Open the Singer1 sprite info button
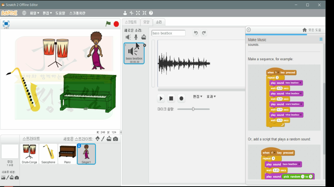Screen dimensions: 334x187 coord(79,146)
